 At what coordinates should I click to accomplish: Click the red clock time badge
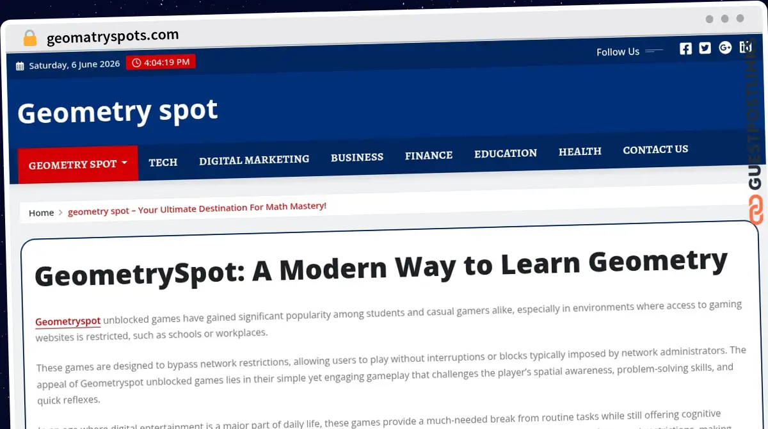click(x=161, y=62)
